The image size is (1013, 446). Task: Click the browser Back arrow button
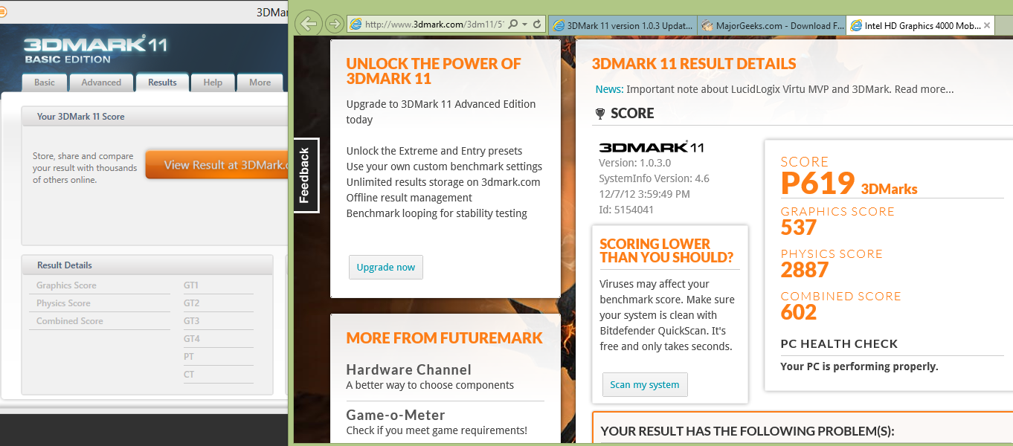(309, 24)
